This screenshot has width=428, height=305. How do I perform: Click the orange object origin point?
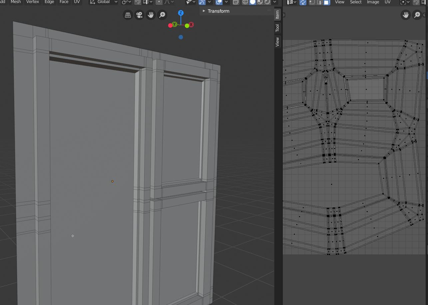pyautogui.click(x=112, y=181)
